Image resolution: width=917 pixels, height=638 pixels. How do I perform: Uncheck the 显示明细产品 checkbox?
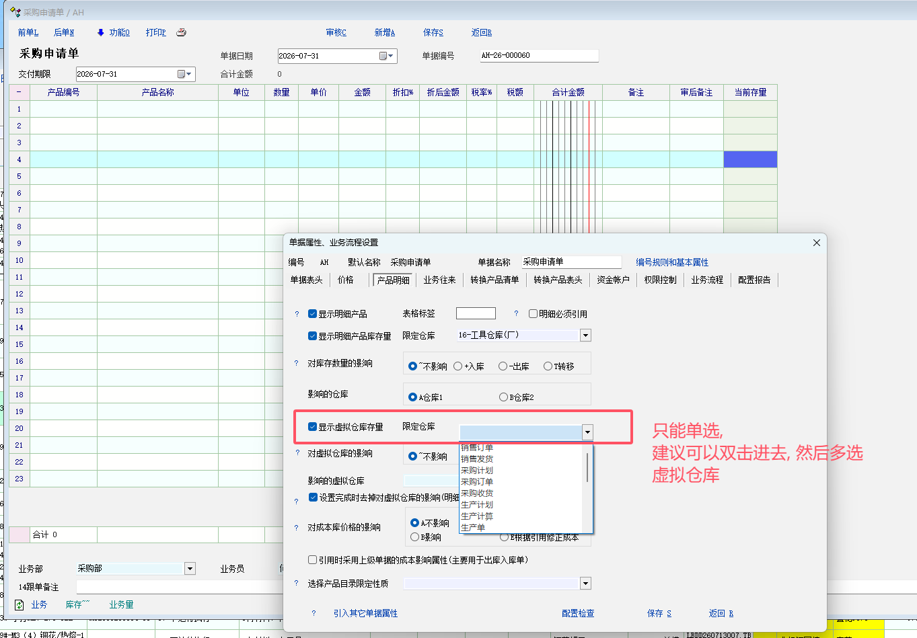tap(312, 314)
